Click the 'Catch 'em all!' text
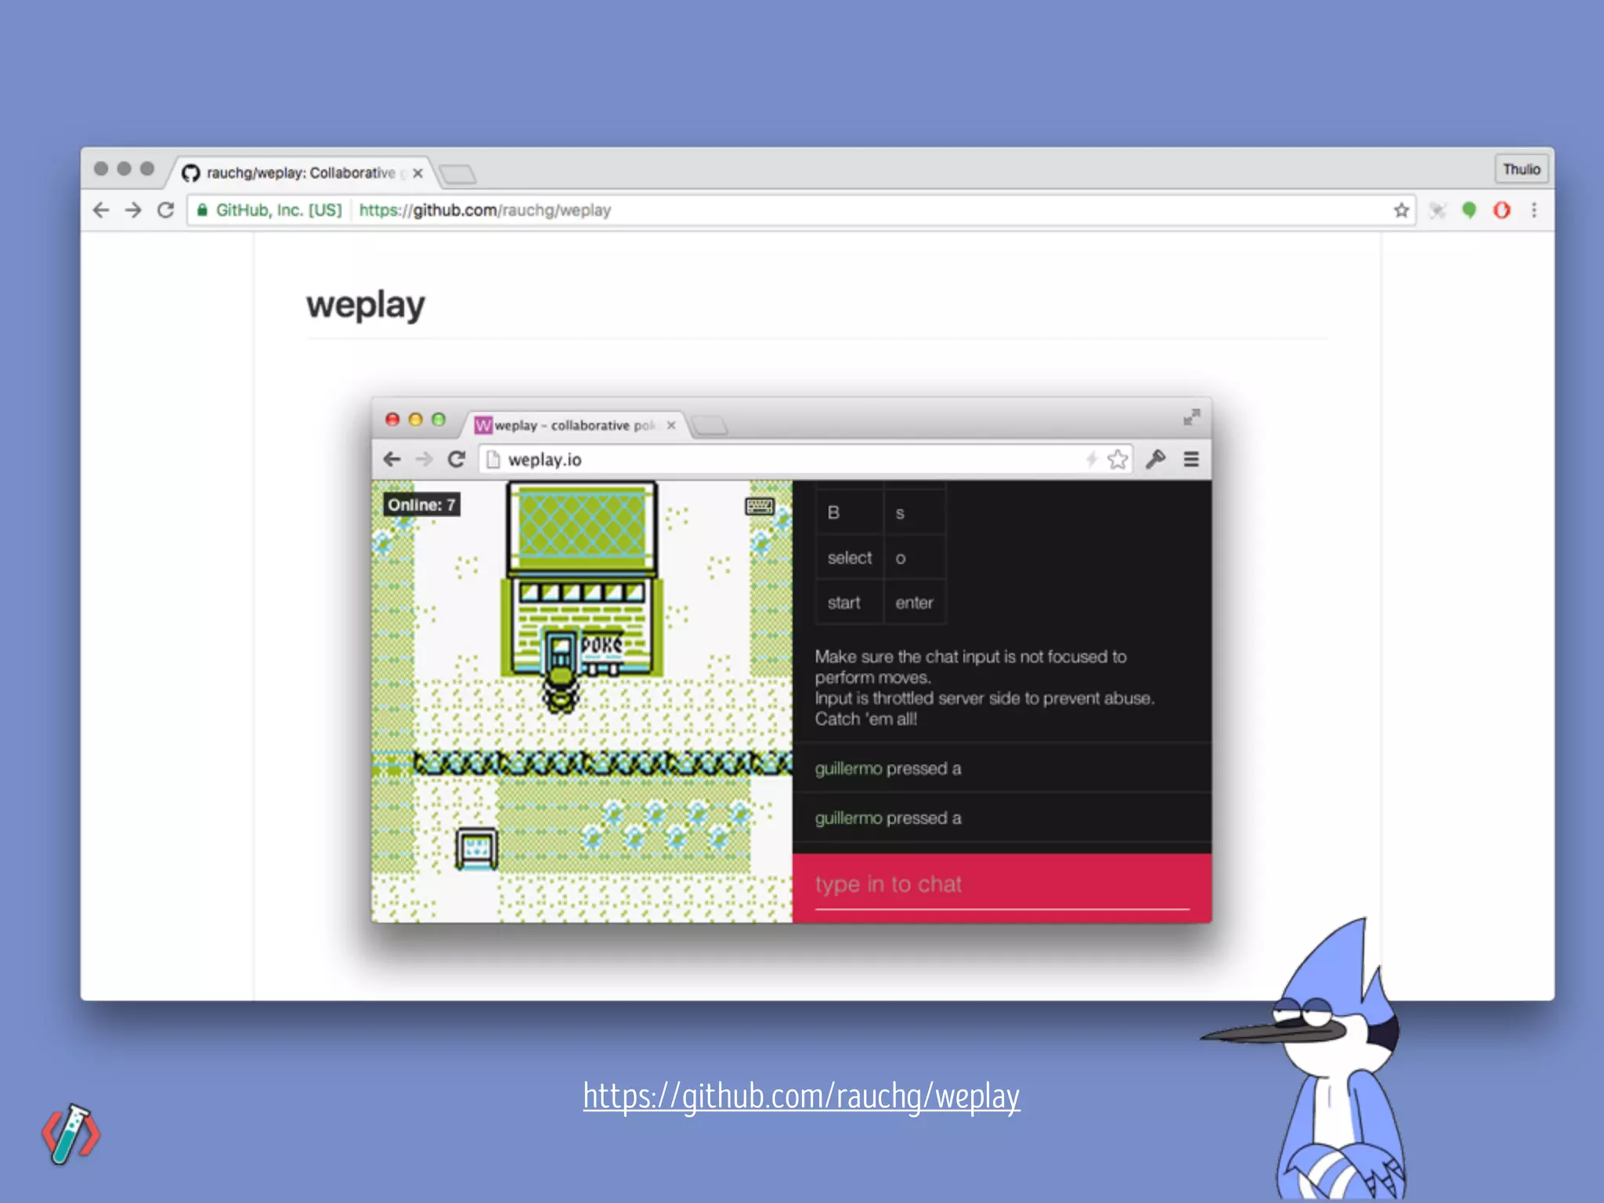 pyautogui.click(x=865, y=719)
